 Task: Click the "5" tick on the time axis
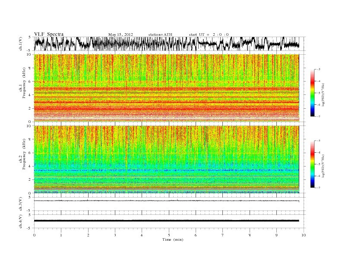(x=169, y=235)
